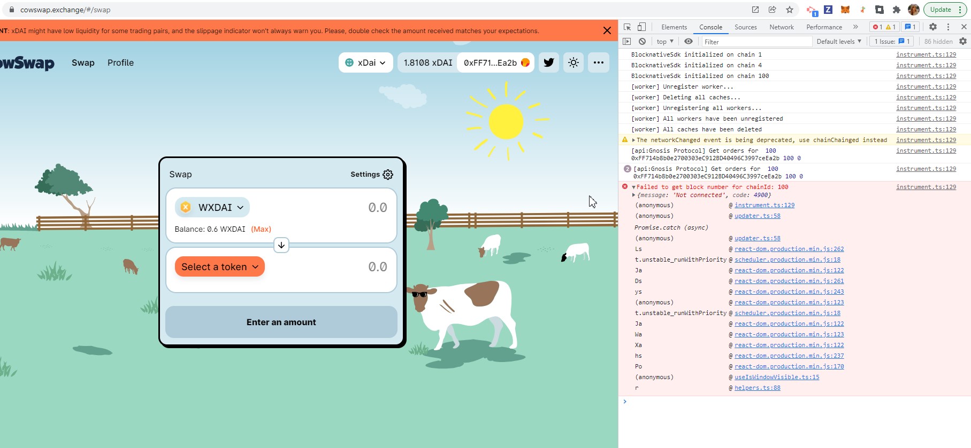
Task: Show the console sidebar
Action: tap(627, 41)
